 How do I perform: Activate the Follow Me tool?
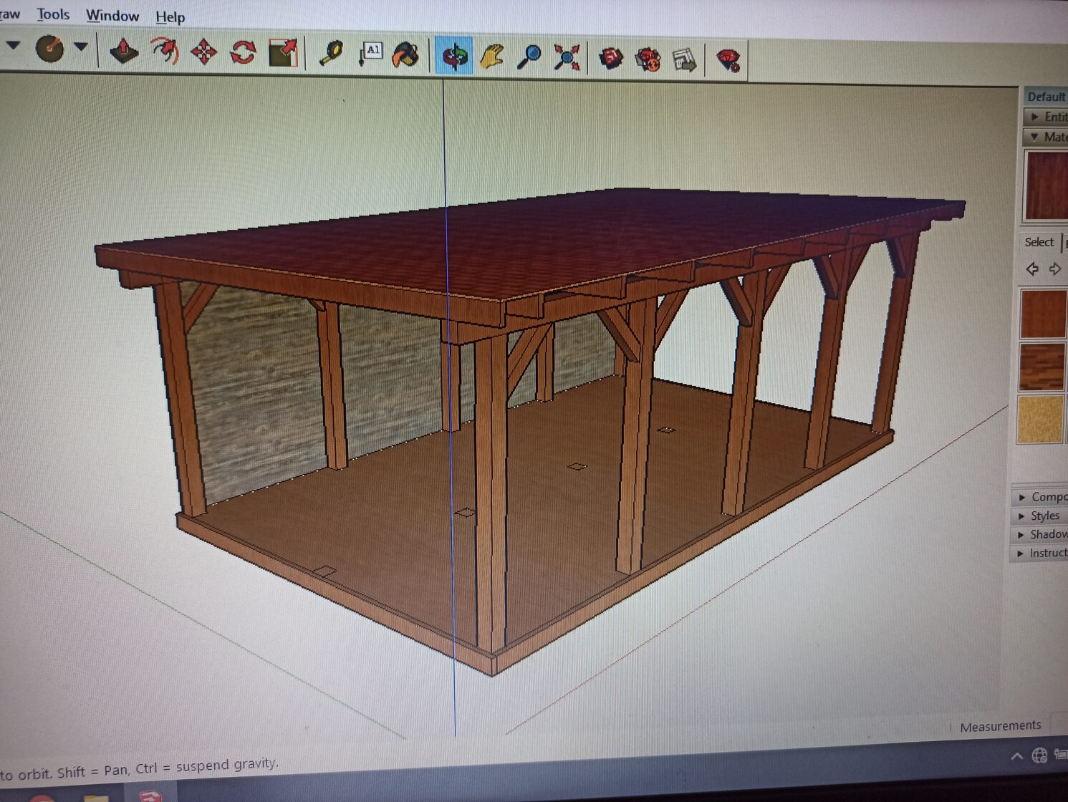click(x=165, y=51)
